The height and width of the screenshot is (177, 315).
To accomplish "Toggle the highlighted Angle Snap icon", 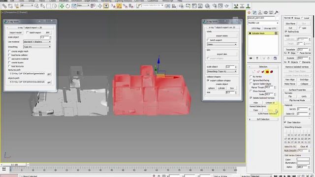I will pos(119,6).
